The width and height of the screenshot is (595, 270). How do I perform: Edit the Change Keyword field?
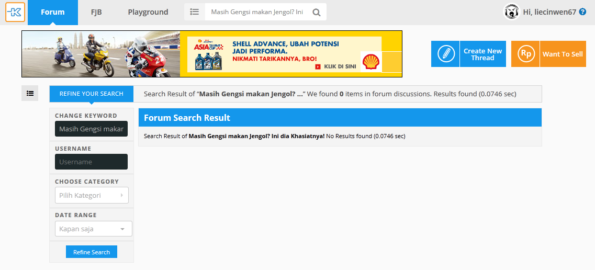pos(92,129)
